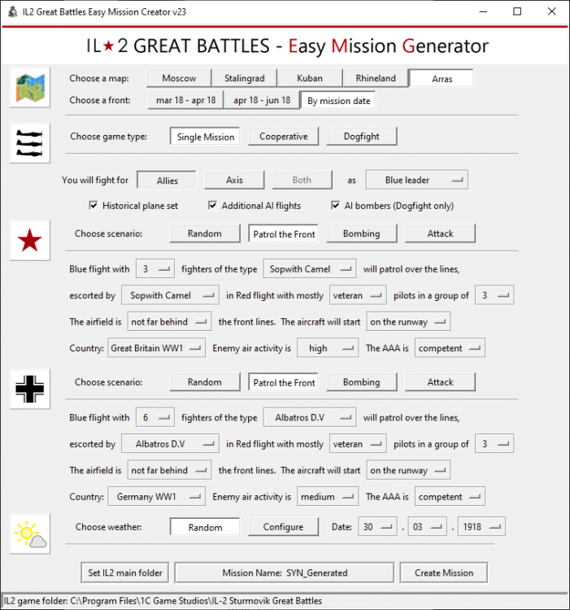Choose the apr 18 - jun 18 front

coord(262,100)
